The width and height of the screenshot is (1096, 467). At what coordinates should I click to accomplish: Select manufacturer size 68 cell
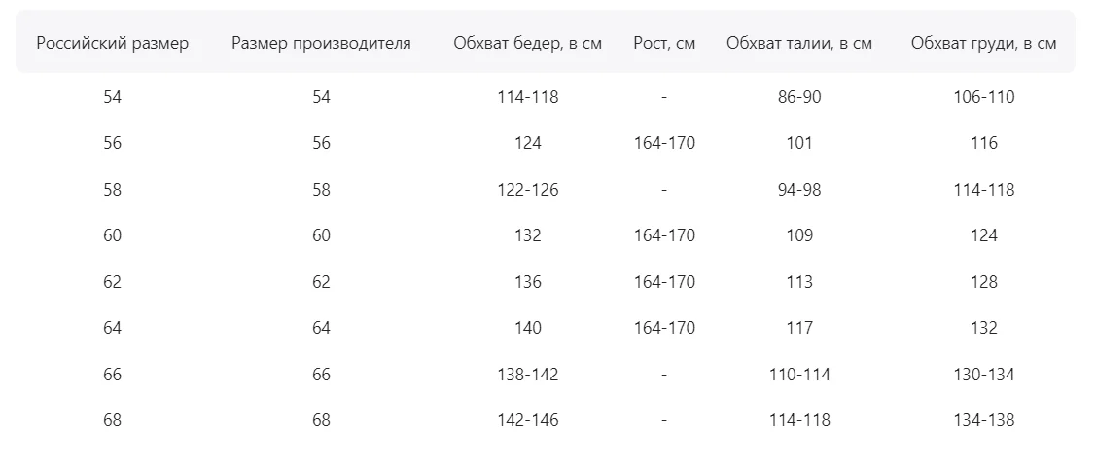(322, 421)
